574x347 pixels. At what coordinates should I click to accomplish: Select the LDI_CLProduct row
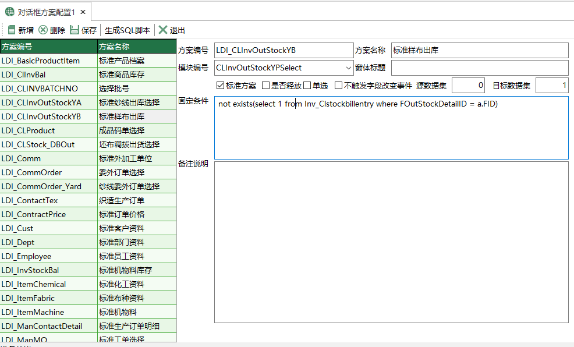[88, 130]
